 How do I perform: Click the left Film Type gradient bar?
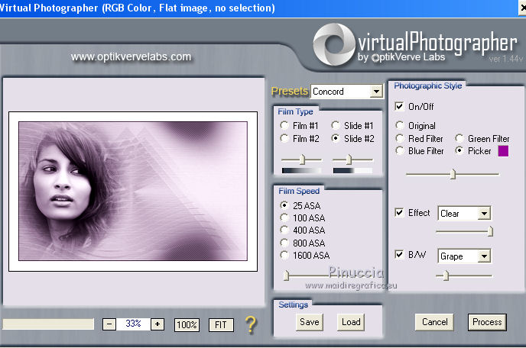pos(301,170)
